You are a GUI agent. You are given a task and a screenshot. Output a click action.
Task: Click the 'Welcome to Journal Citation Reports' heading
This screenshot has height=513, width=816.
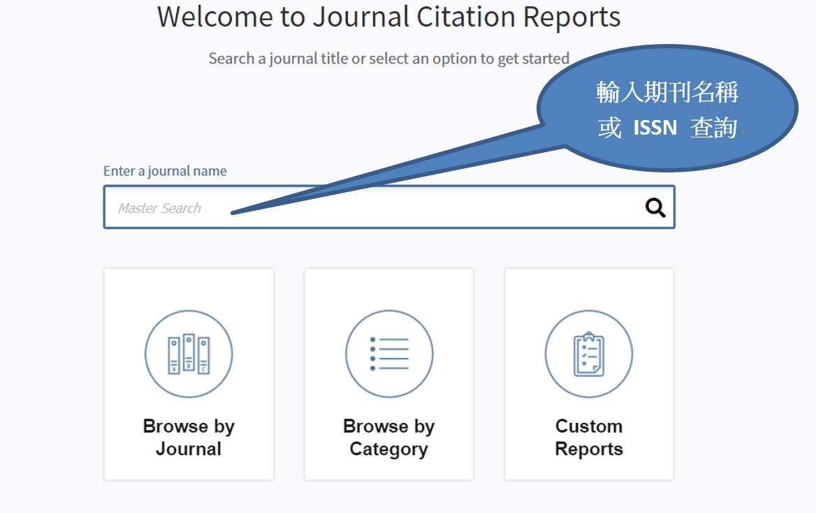[388, 17]
